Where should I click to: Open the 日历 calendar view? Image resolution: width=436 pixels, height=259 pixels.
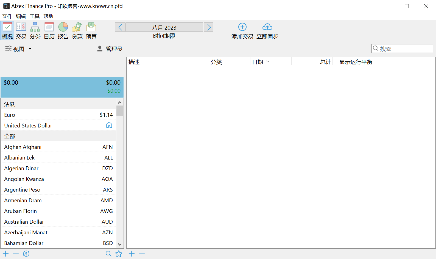point(49,31)
